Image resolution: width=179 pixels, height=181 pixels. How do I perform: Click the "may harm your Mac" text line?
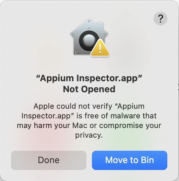(x=52, y=126)
